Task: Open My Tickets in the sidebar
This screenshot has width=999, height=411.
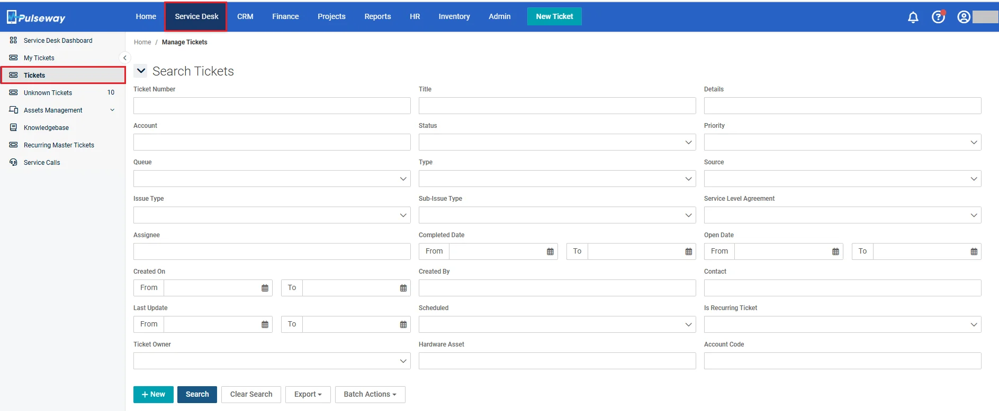Action: 39,58
